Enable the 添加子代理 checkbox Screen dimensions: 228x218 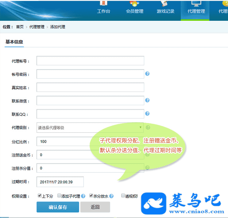59,196
